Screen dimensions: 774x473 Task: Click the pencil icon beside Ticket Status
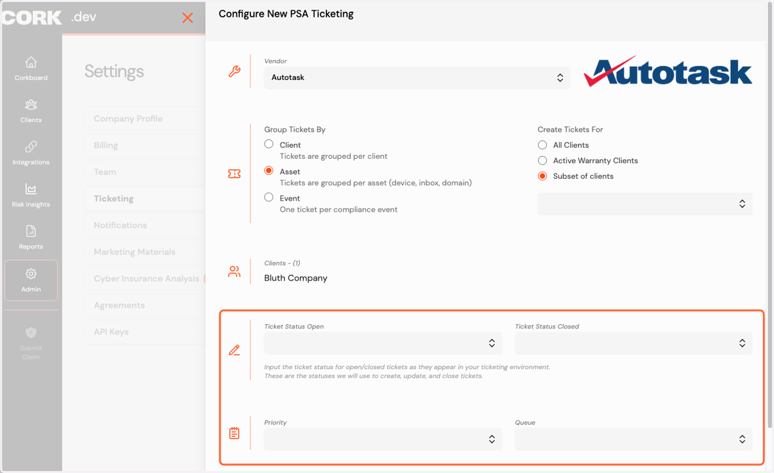[x=234, y=350]
